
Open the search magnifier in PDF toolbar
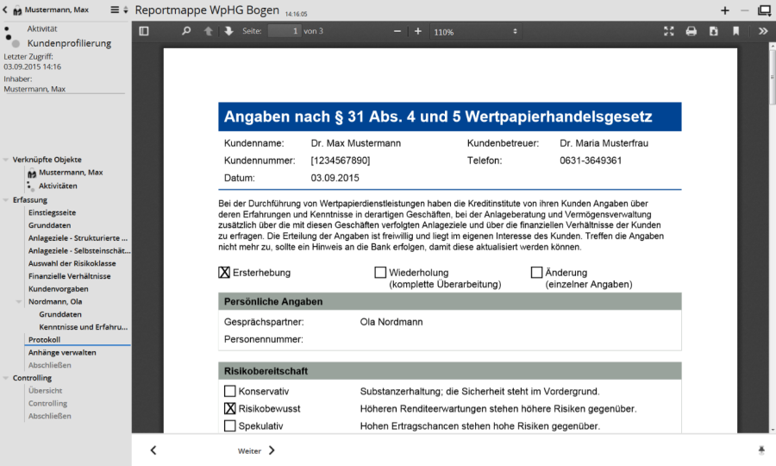pos(186,31)
